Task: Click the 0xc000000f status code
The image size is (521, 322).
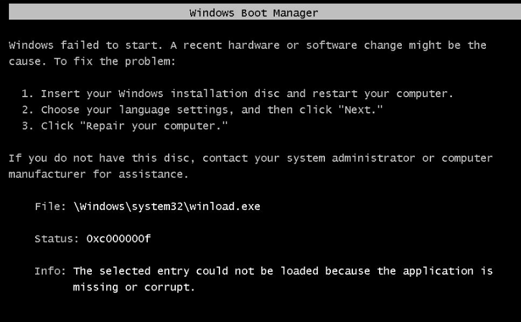Action: [119, 239]
